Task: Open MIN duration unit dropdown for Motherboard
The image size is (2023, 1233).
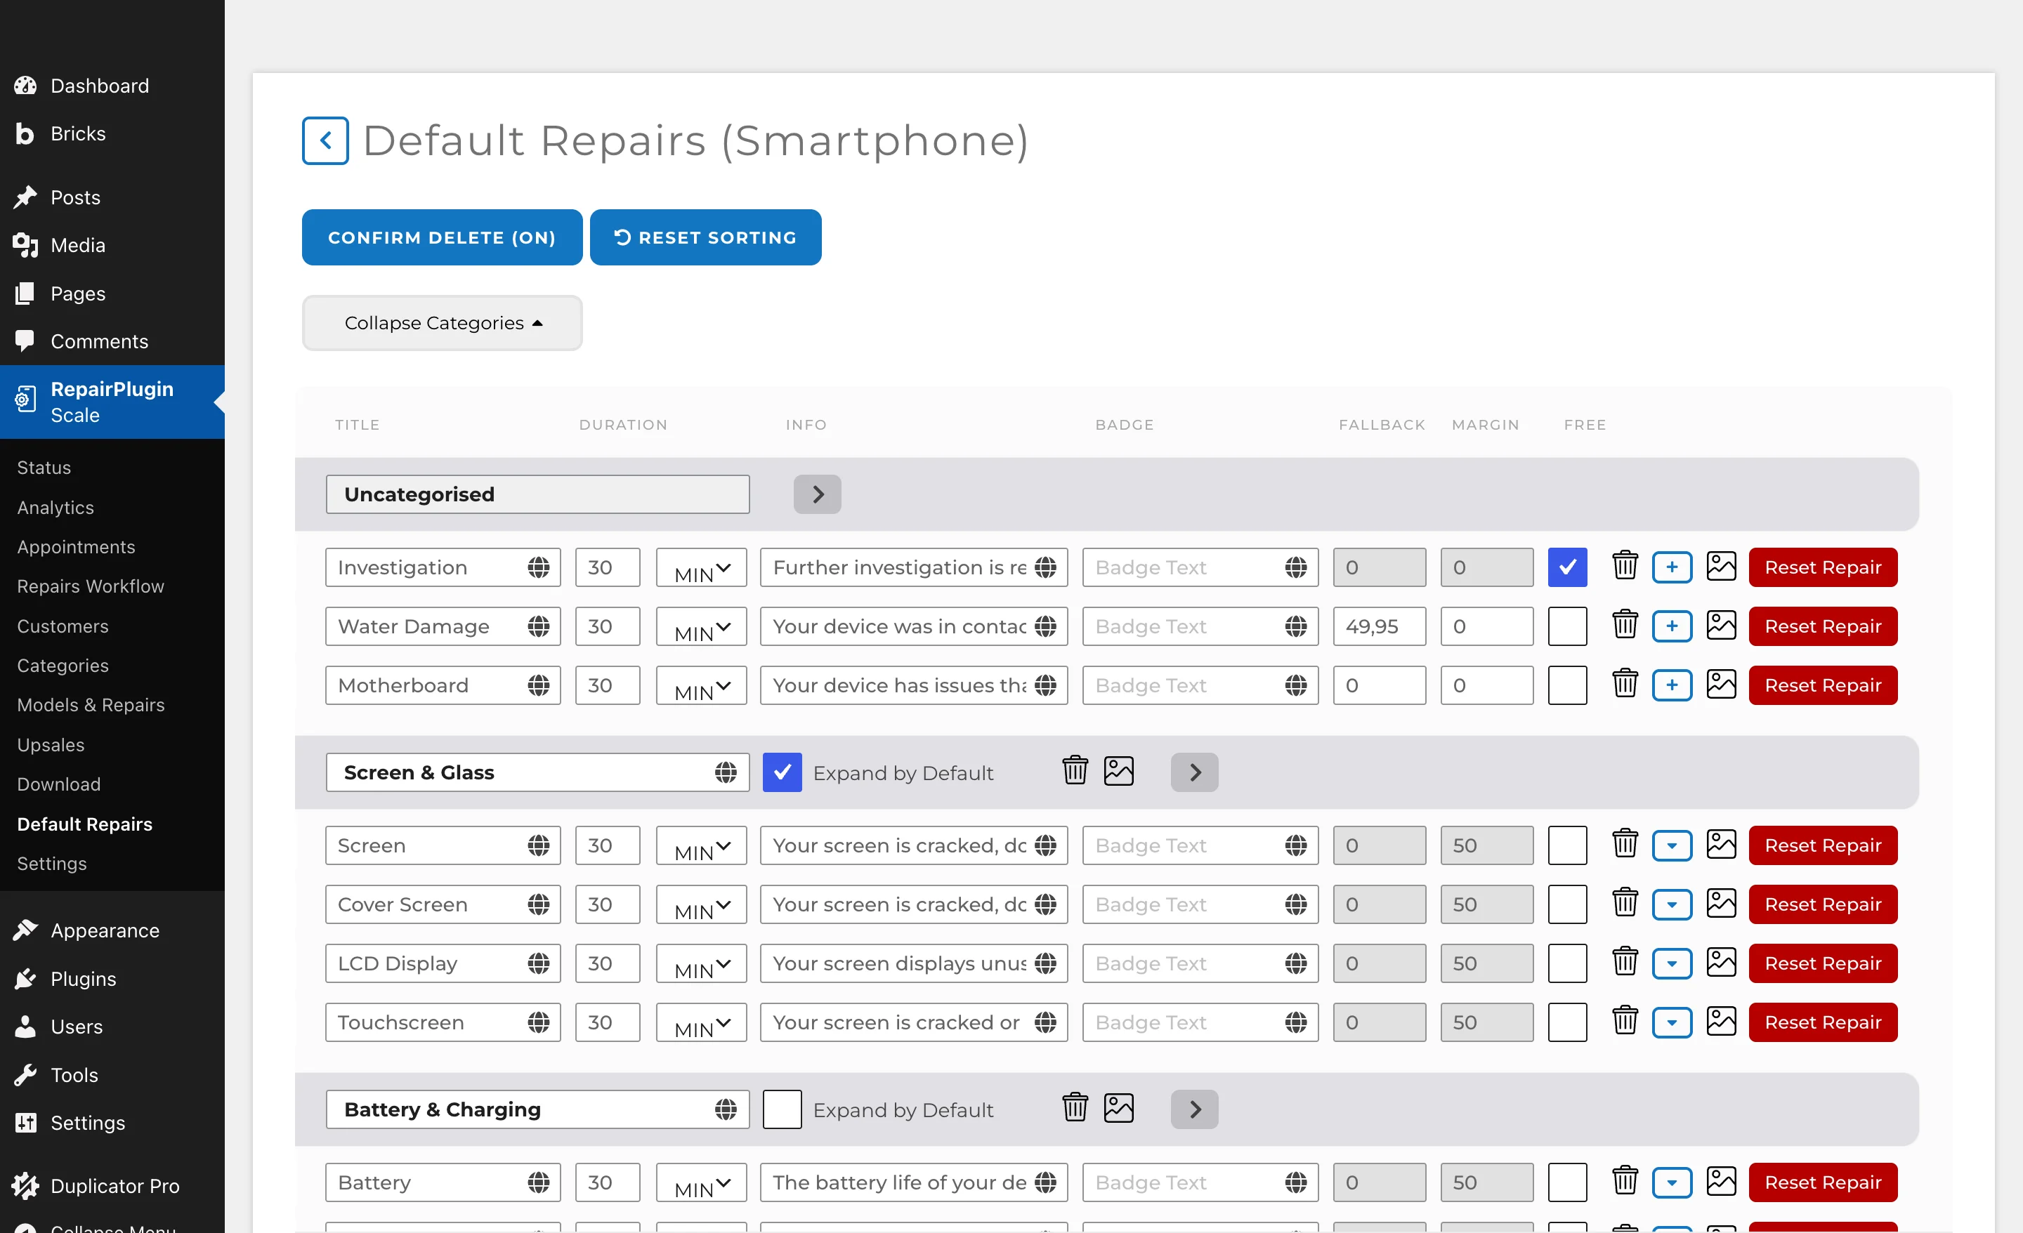Action: pyautogui.click(x=701, y=685)
